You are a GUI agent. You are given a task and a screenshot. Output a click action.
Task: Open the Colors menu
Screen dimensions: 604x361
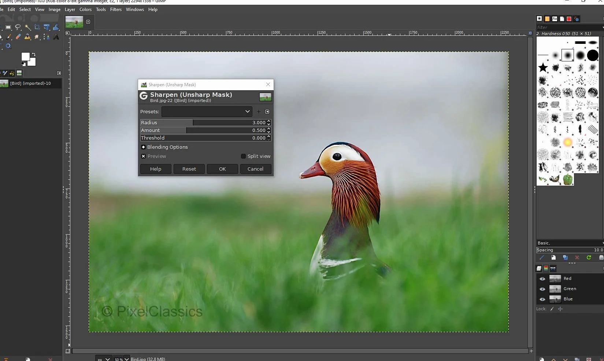click(85, 9)
